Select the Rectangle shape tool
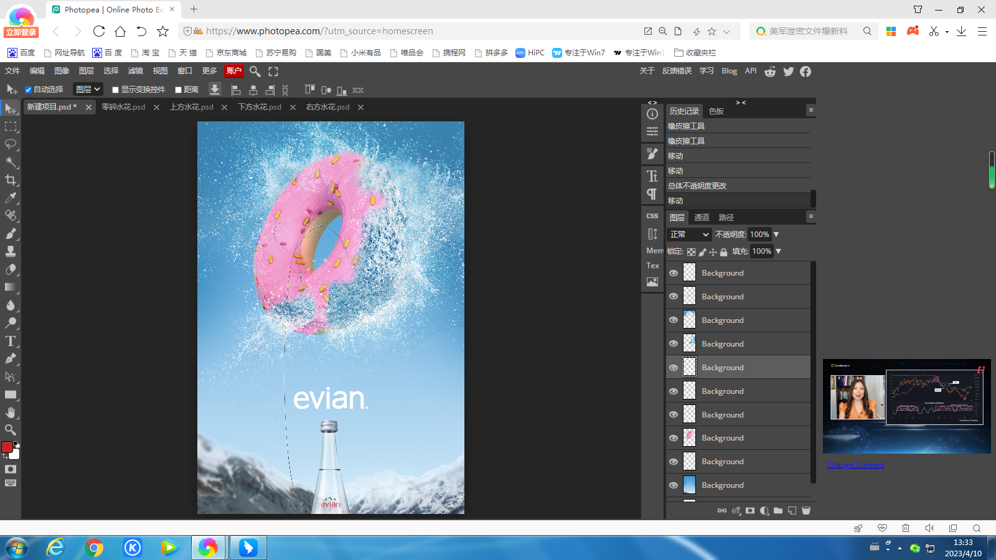The image size is (996, 560). pyautogui.click(x=11, y=394)
